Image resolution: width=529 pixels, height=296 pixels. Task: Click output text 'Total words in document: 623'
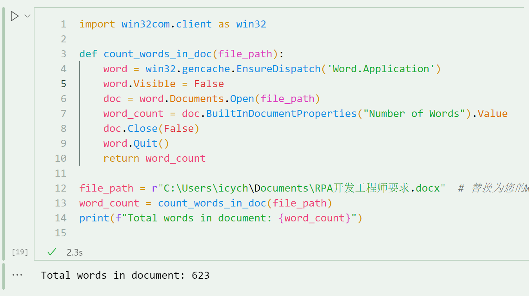point(125,275)
